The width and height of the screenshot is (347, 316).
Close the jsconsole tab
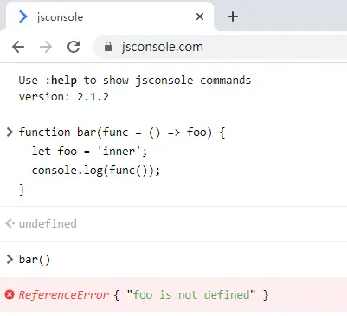[200, 16]
